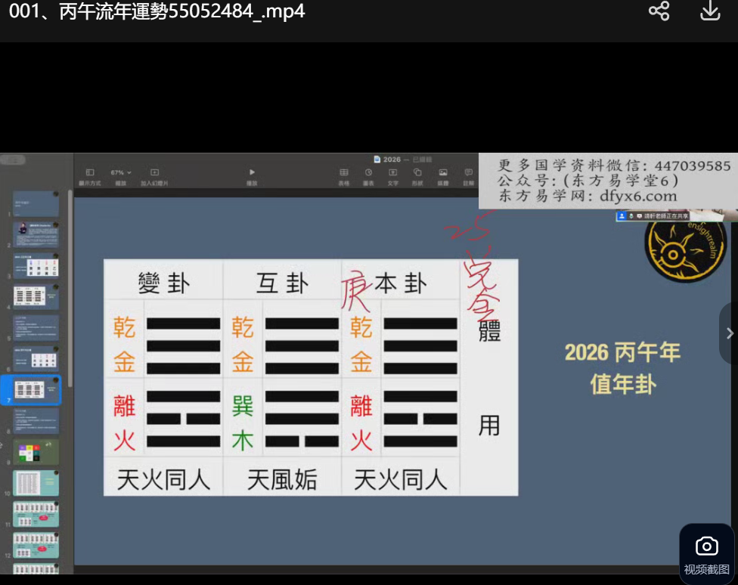Click the 加入幻燈片 add slide icon
The height and width of the screenshot is (585, 738).
pos(154,173)
